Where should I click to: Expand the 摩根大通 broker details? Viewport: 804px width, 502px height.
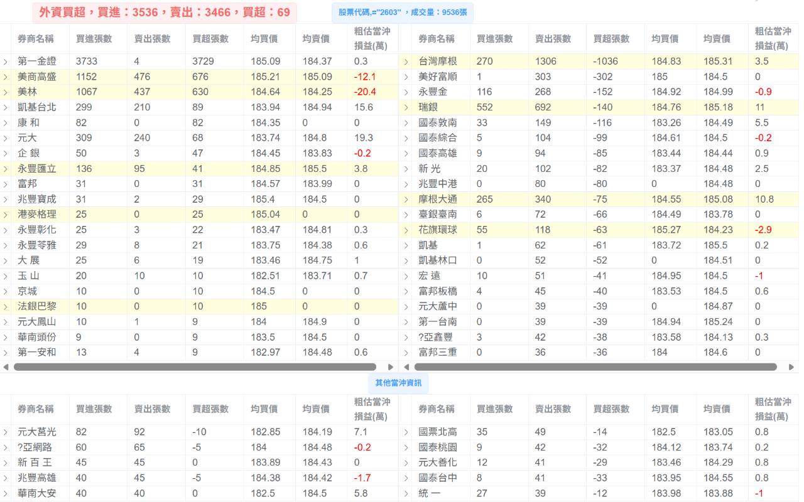[x=406, y=199]
